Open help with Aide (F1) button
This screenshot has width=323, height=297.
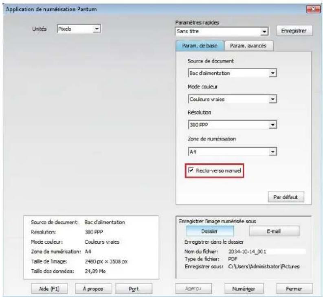pyautogui.click(x=49, y=288)
